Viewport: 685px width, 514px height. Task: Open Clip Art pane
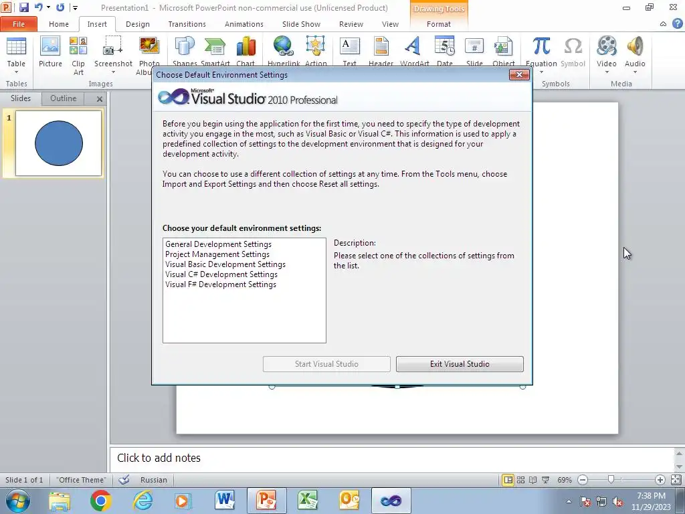[78, 56]
